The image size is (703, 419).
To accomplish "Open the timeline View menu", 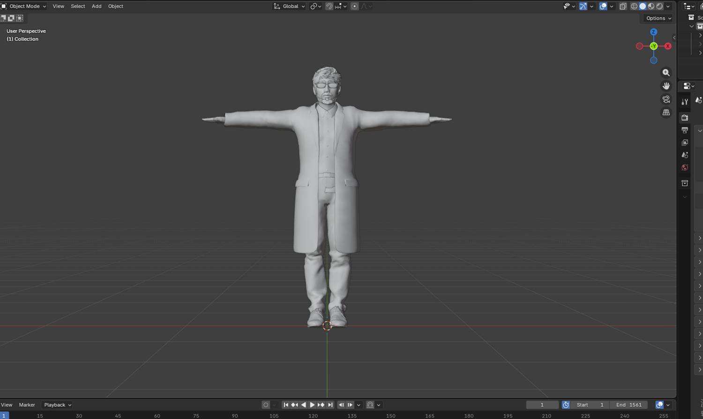I will pos(7,405).
